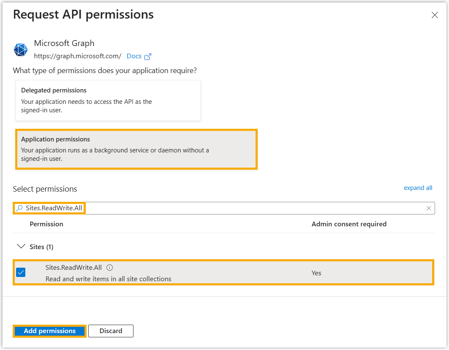The image size is (449, 350).
Task: Select the 'Read and write items' description row
Action: [x=109, y=279]
